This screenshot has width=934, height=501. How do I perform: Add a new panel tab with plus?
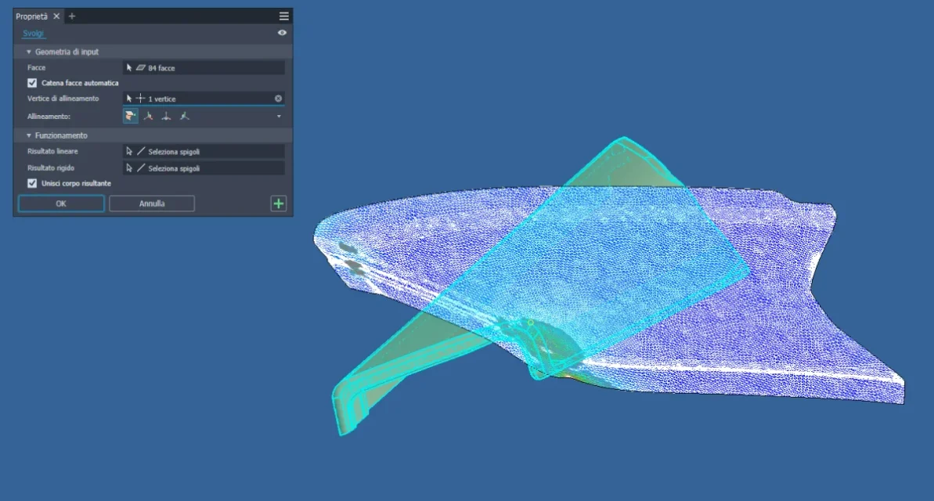(72, 16)
